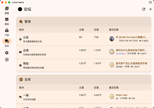Click description 官方重要通知和公告
The height and width of the screenshot is (108, 154).
click(32, 42)
